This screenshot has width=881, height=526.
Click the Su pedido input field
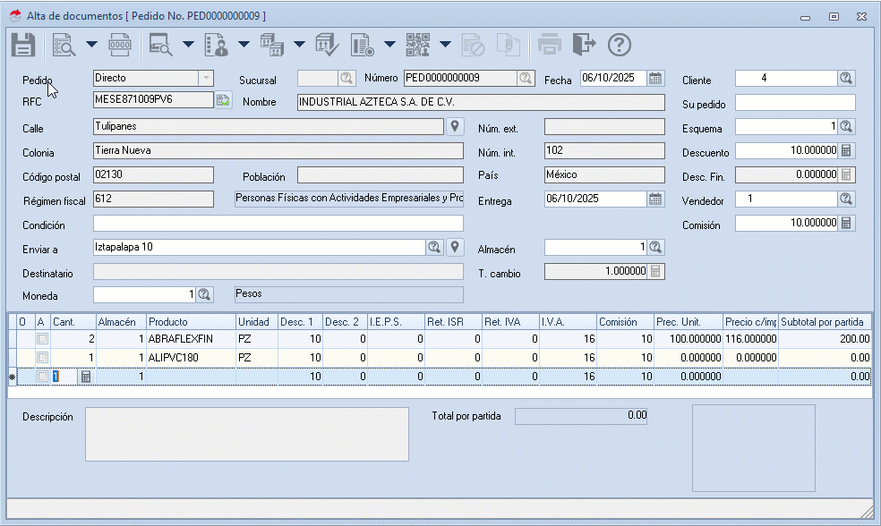pos(795,103)
